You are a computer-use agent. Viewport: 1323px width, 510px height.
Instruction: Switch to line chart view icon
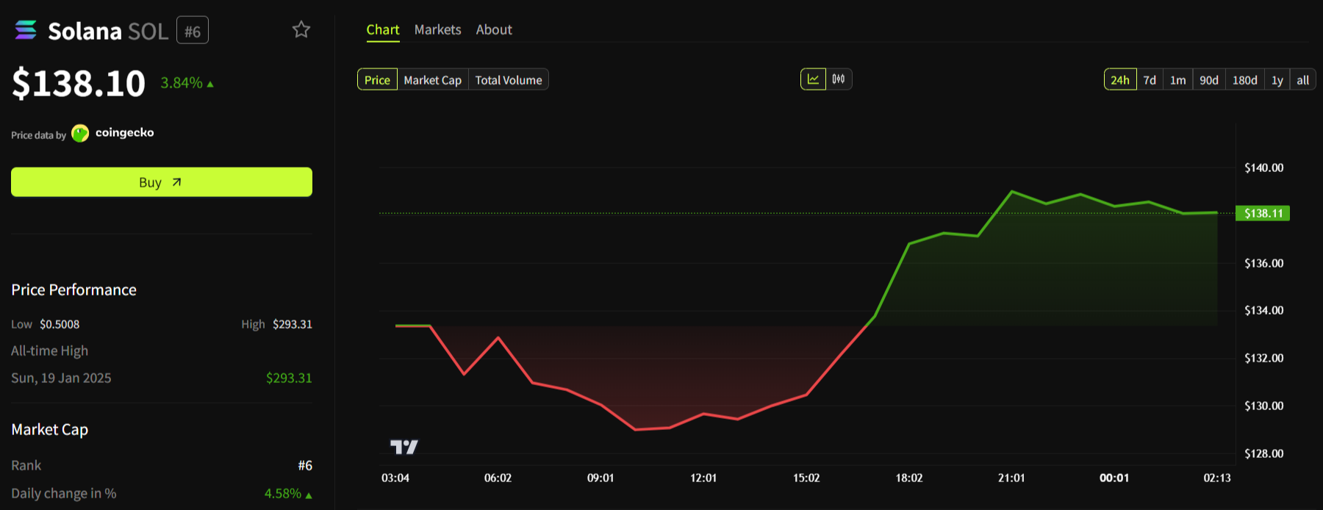(x=813, y=79)
